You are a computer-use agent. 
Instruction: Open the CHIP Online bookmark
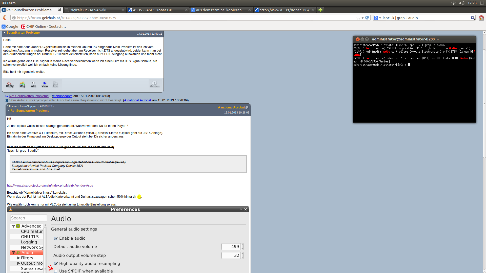(x=44, y=27)
